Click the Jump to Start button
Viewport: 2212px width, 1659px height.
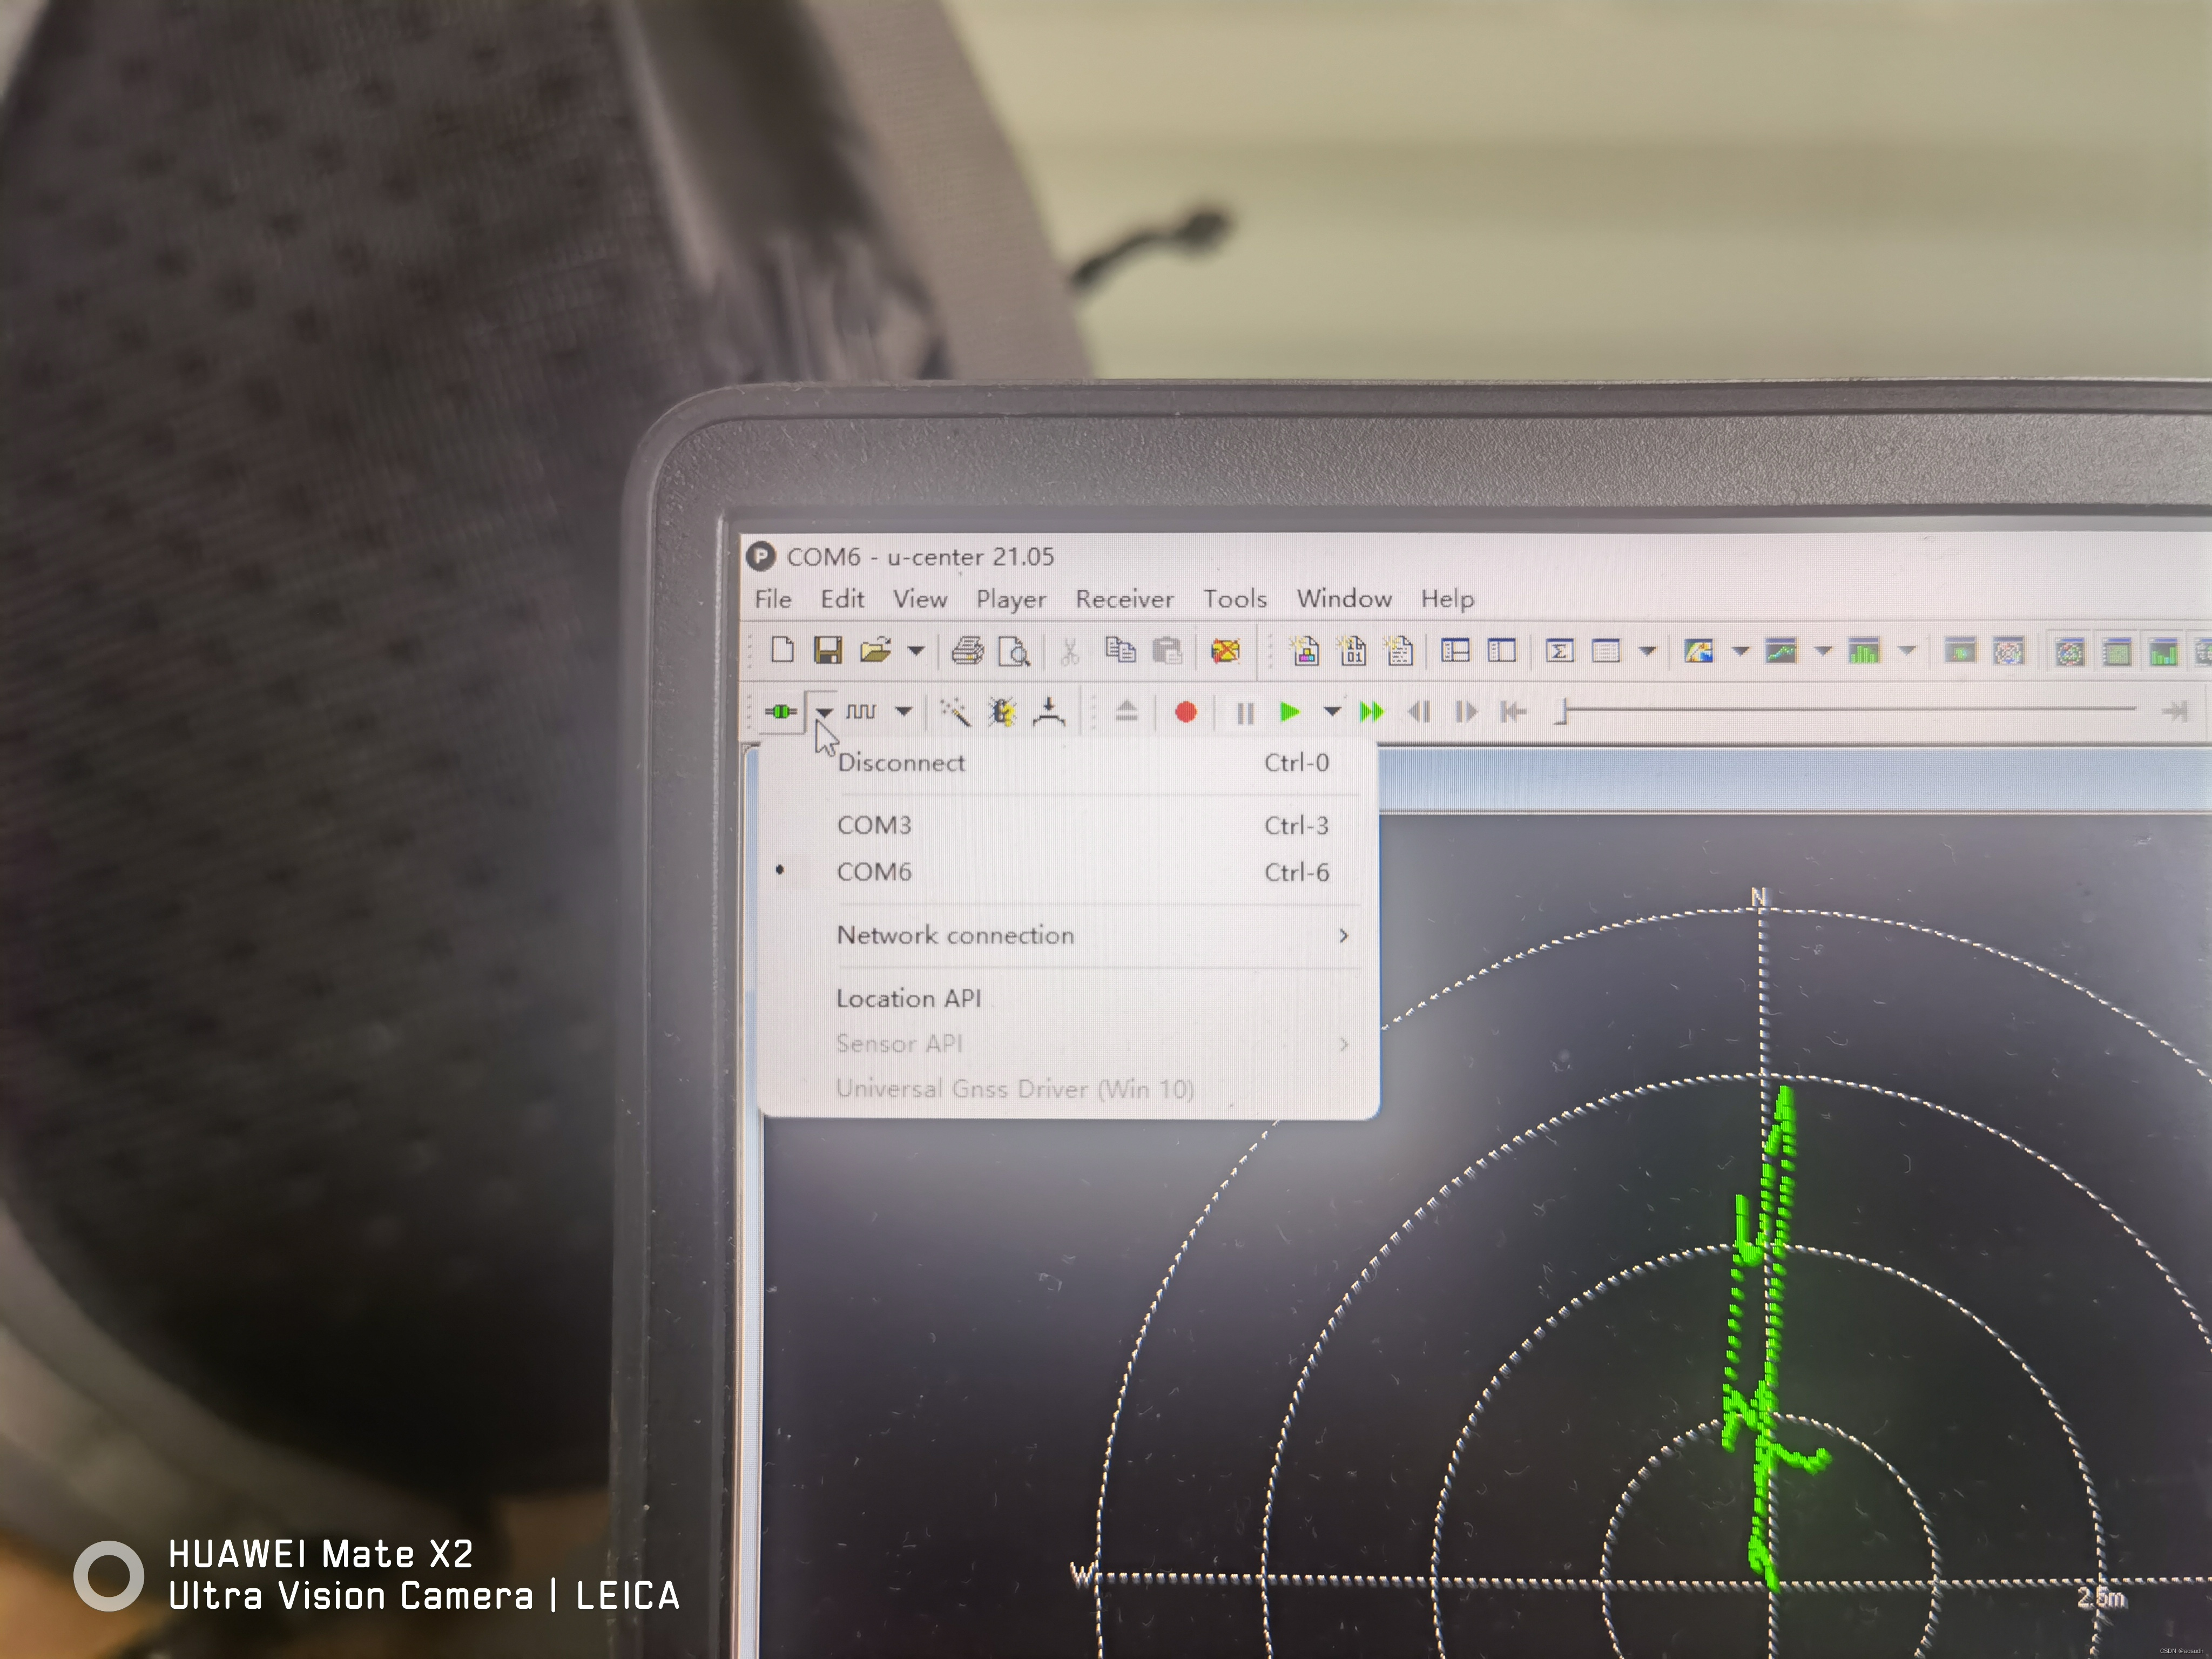pos(1513,712)
